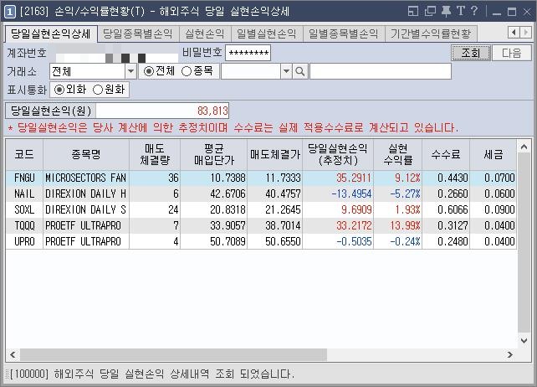
Task: Switch to 당일실현손익상세 tab
Action: click(x=51, y=34)
